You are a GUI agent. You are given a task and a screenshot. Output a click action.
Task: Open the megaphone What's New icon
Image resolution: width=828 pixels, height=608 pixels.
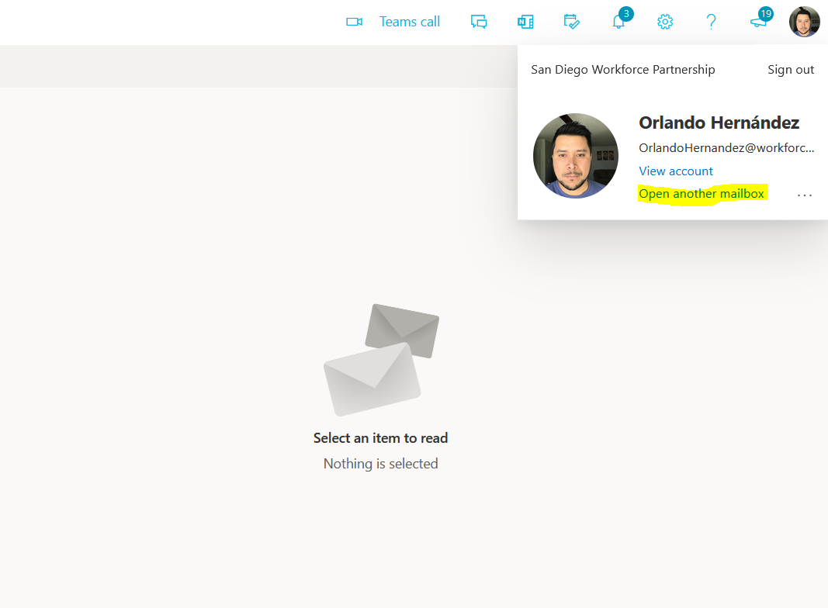[x=758, y=22]
